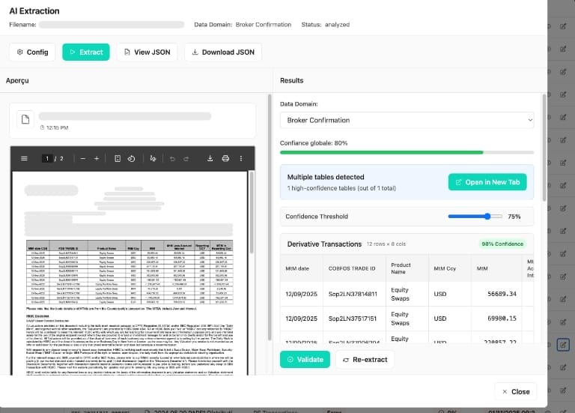Open PDF viewer more options menu
The image size is (575, 413).
(x=241, y=159)
